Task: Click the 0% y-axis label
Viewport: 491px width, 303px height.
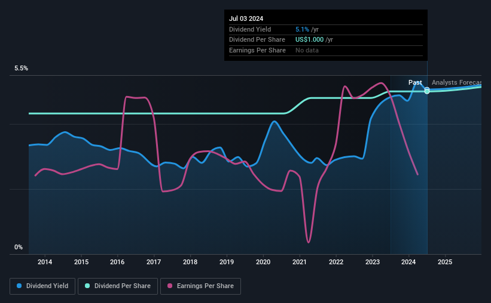Action: tap(19, 247)
